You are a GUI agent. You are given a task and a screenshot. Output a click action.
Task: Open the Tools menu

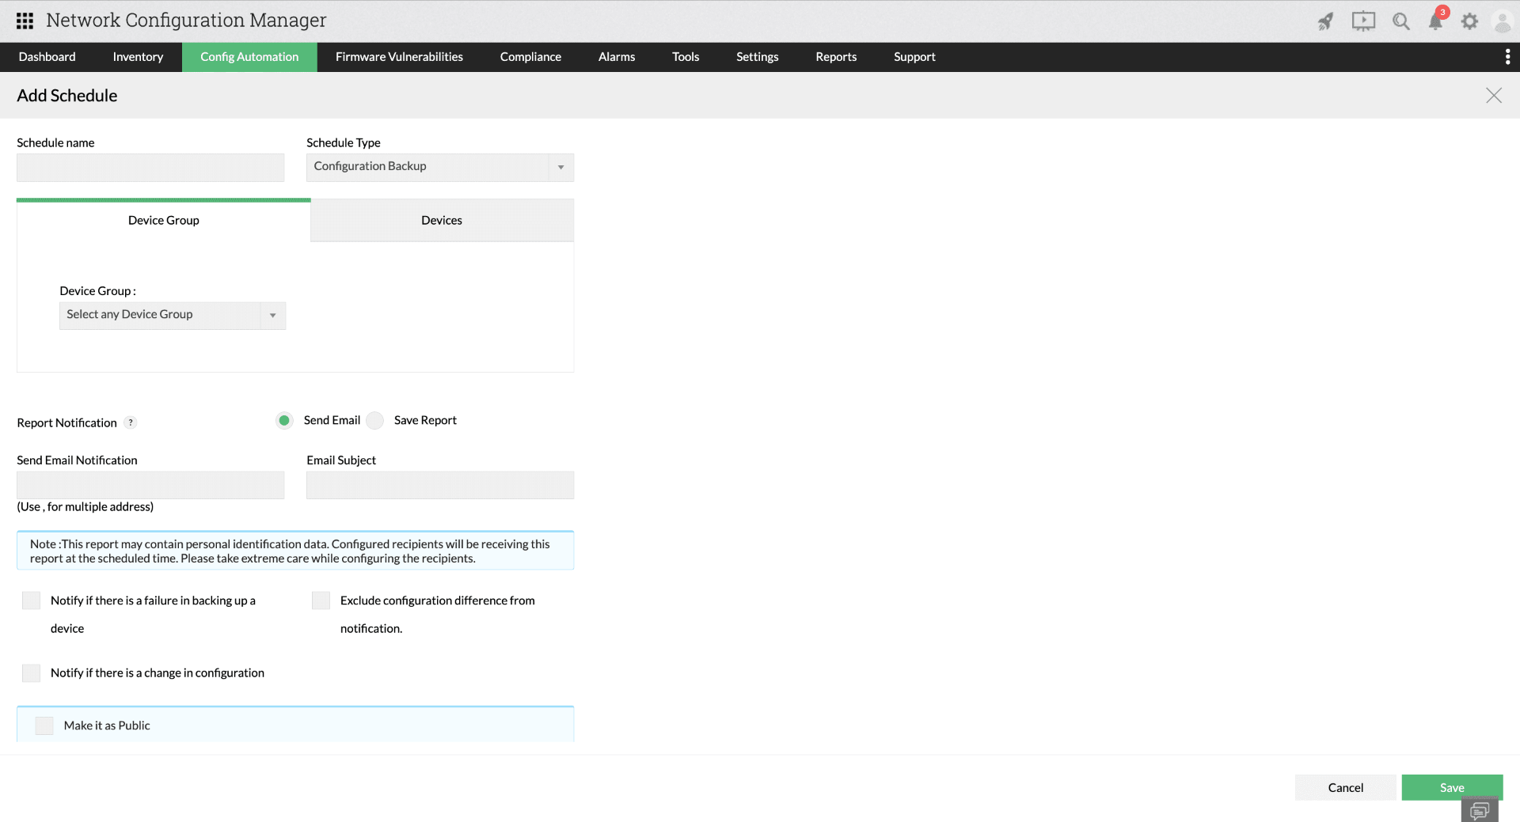pos(686,57)
